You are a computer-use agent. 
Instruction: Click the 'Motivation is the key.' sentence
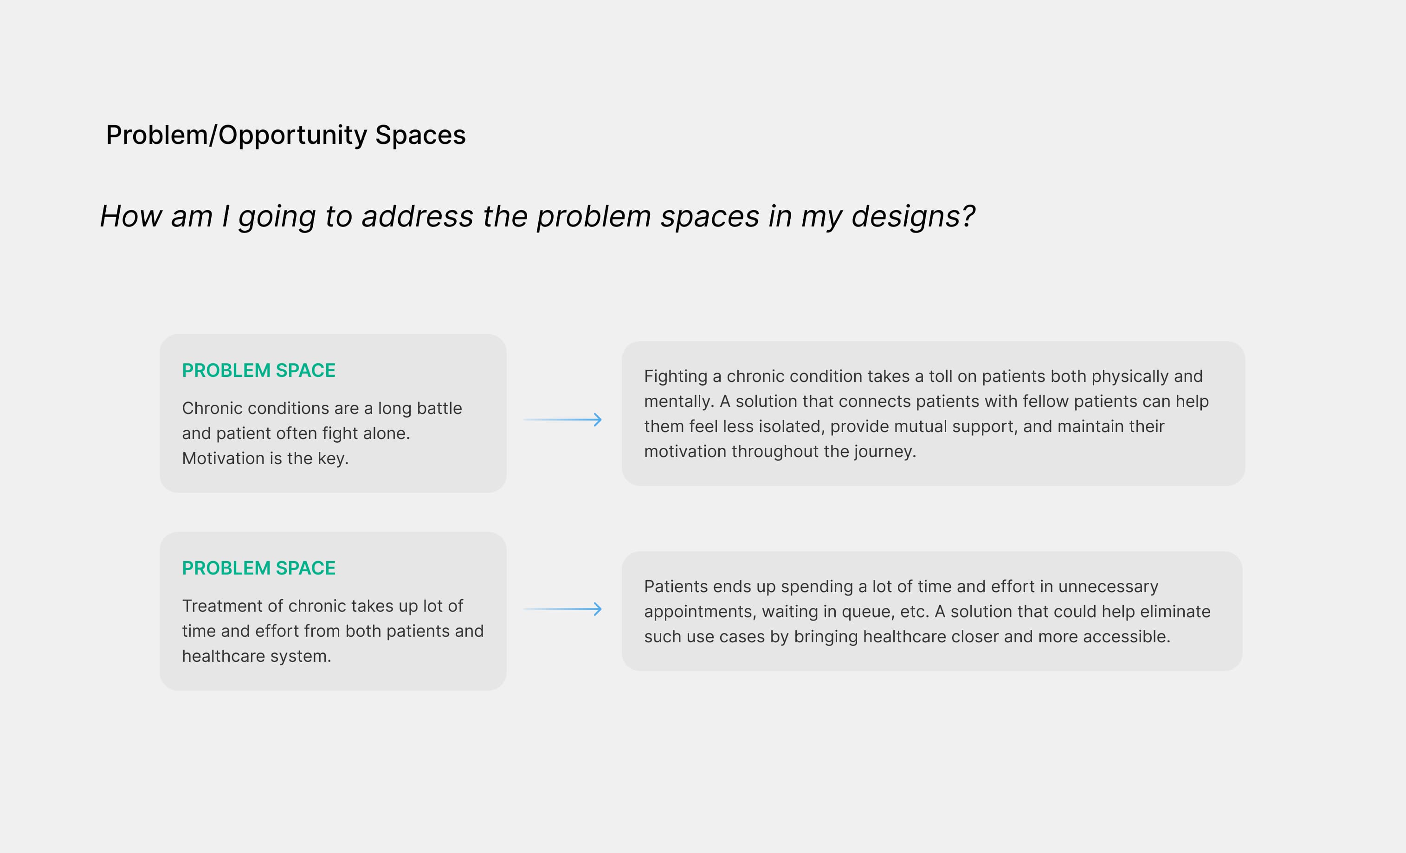click(x=265, y=458)
